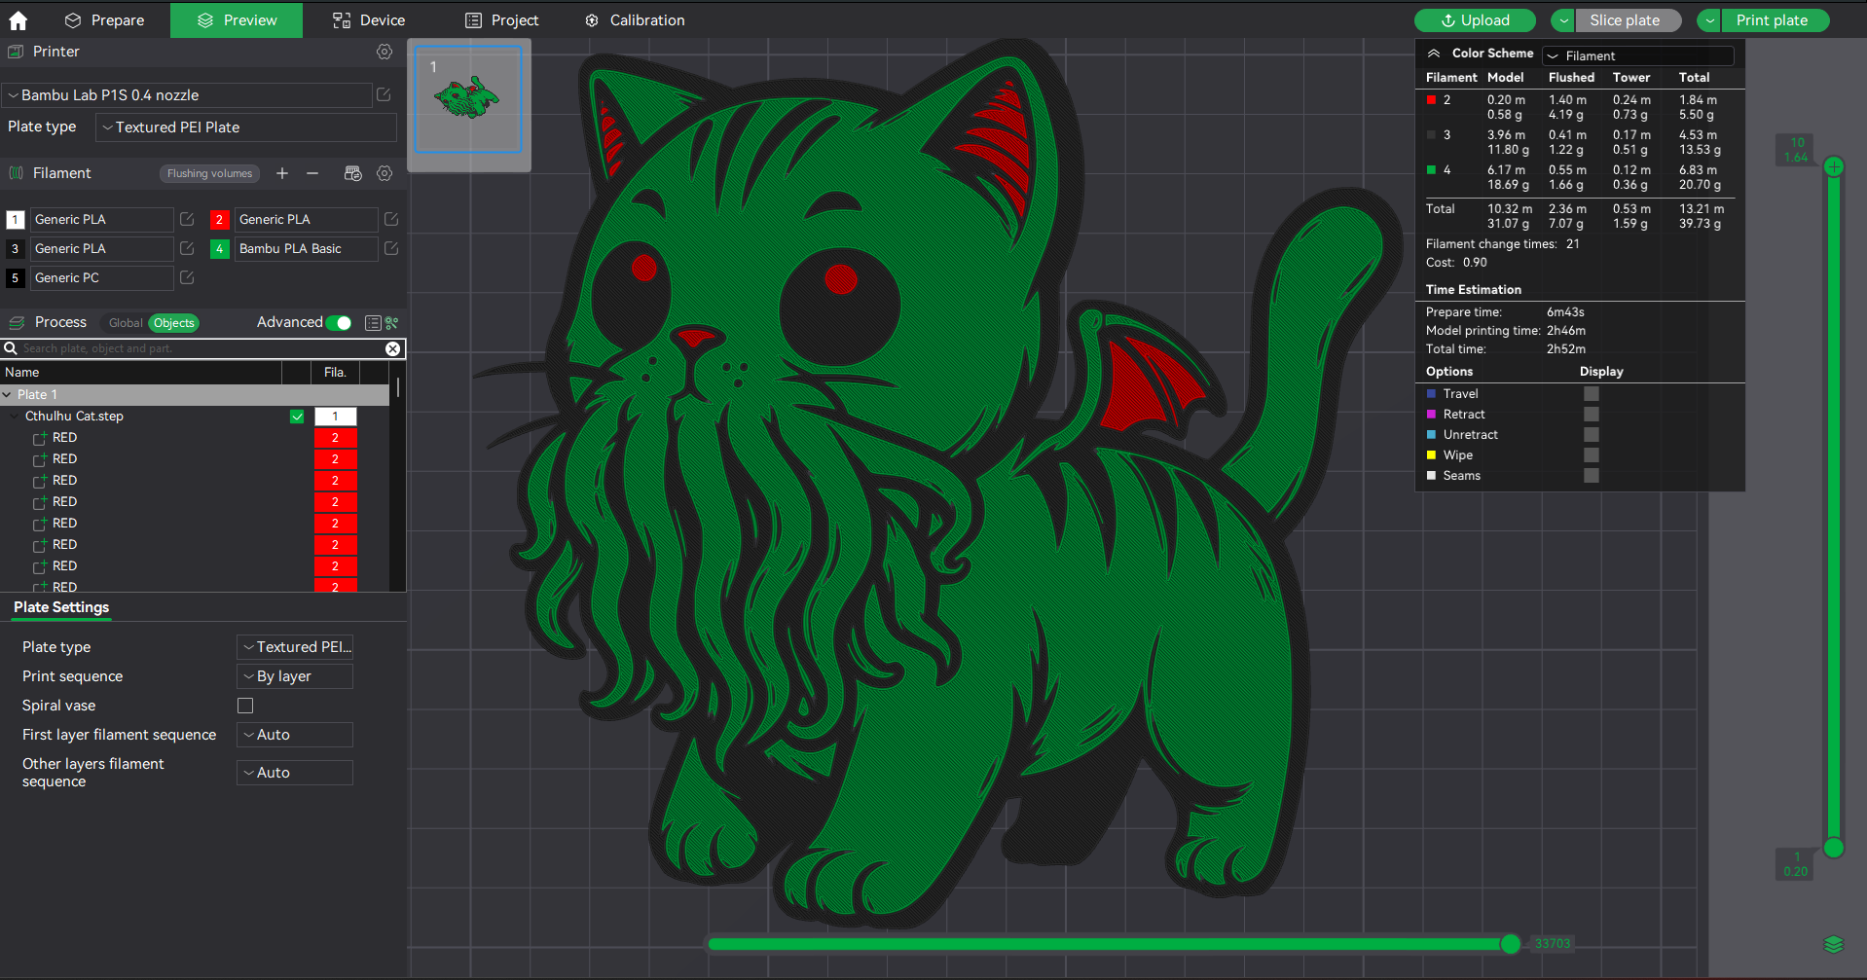Open Flushing volumes button
This screenshot has width=1867, height=980.
(x=209, y=173)
